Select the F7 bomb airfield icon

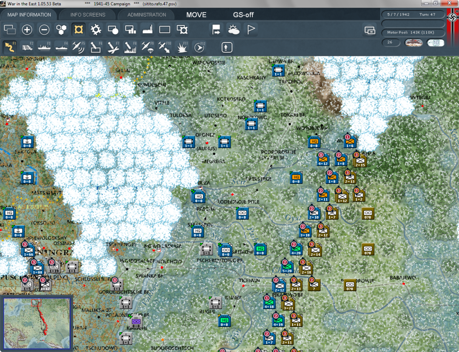click(113, 47)
